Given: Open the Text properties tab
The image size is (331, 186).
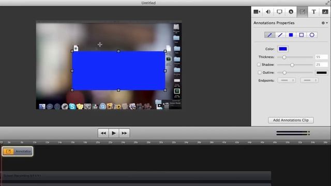Looking at the screenshot, I should click(x=314, y=11).
